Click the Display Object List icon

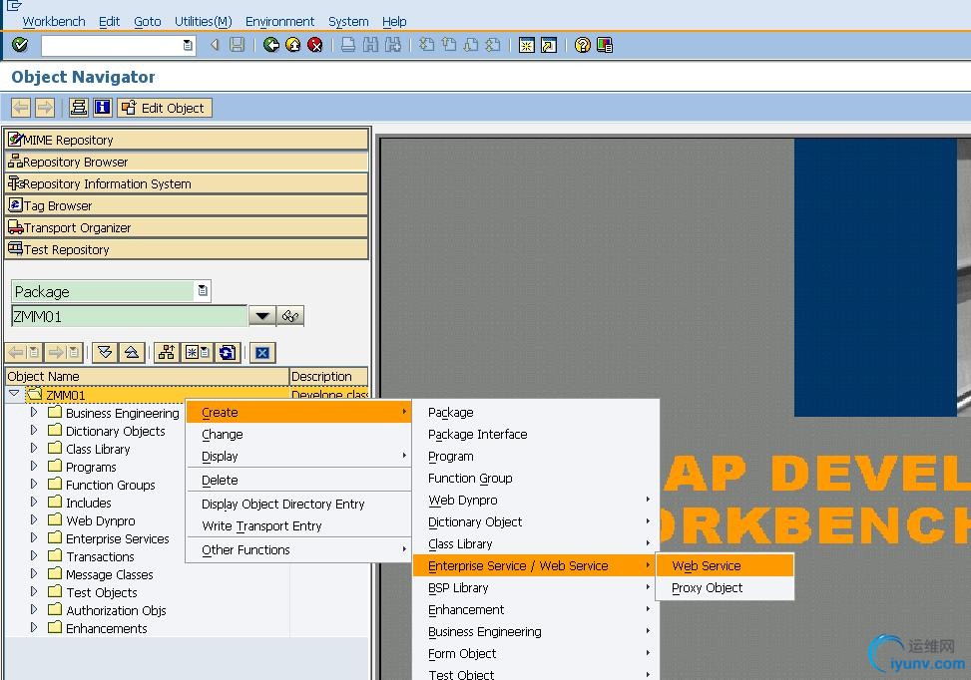(79, 108)
